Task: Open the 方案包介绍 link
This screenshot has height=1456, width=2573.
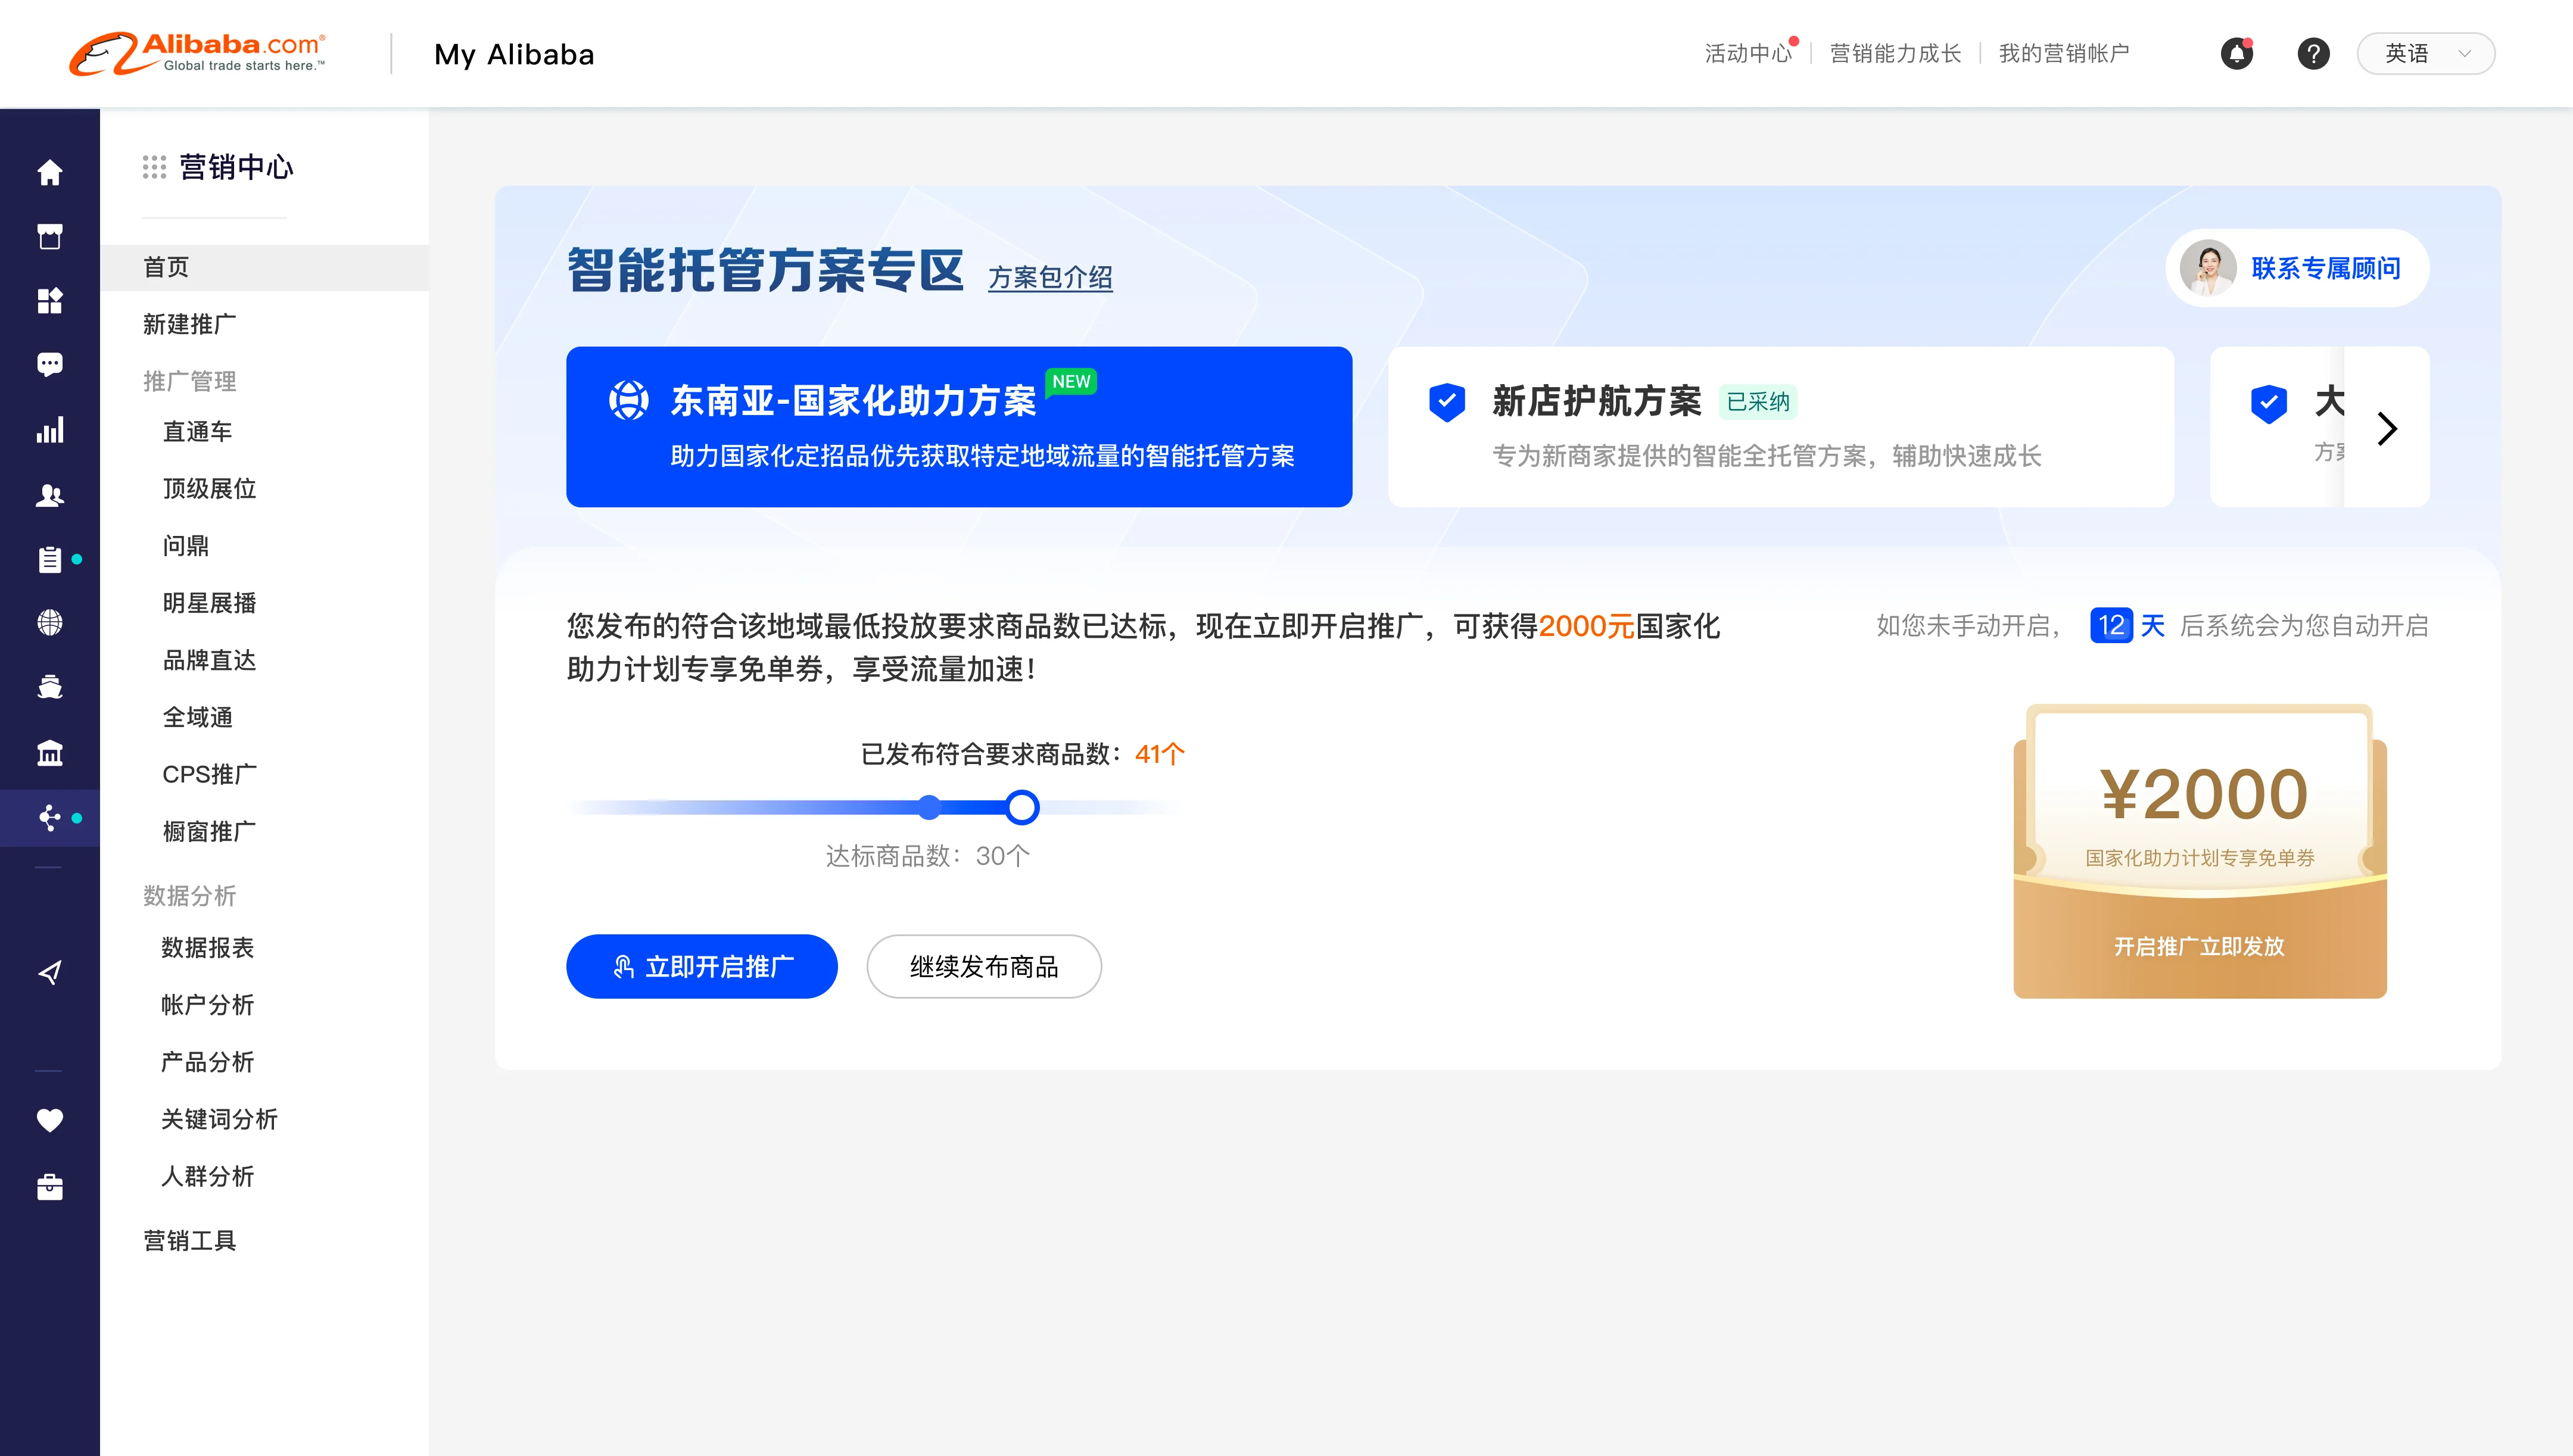Action: coord(1049,277)
